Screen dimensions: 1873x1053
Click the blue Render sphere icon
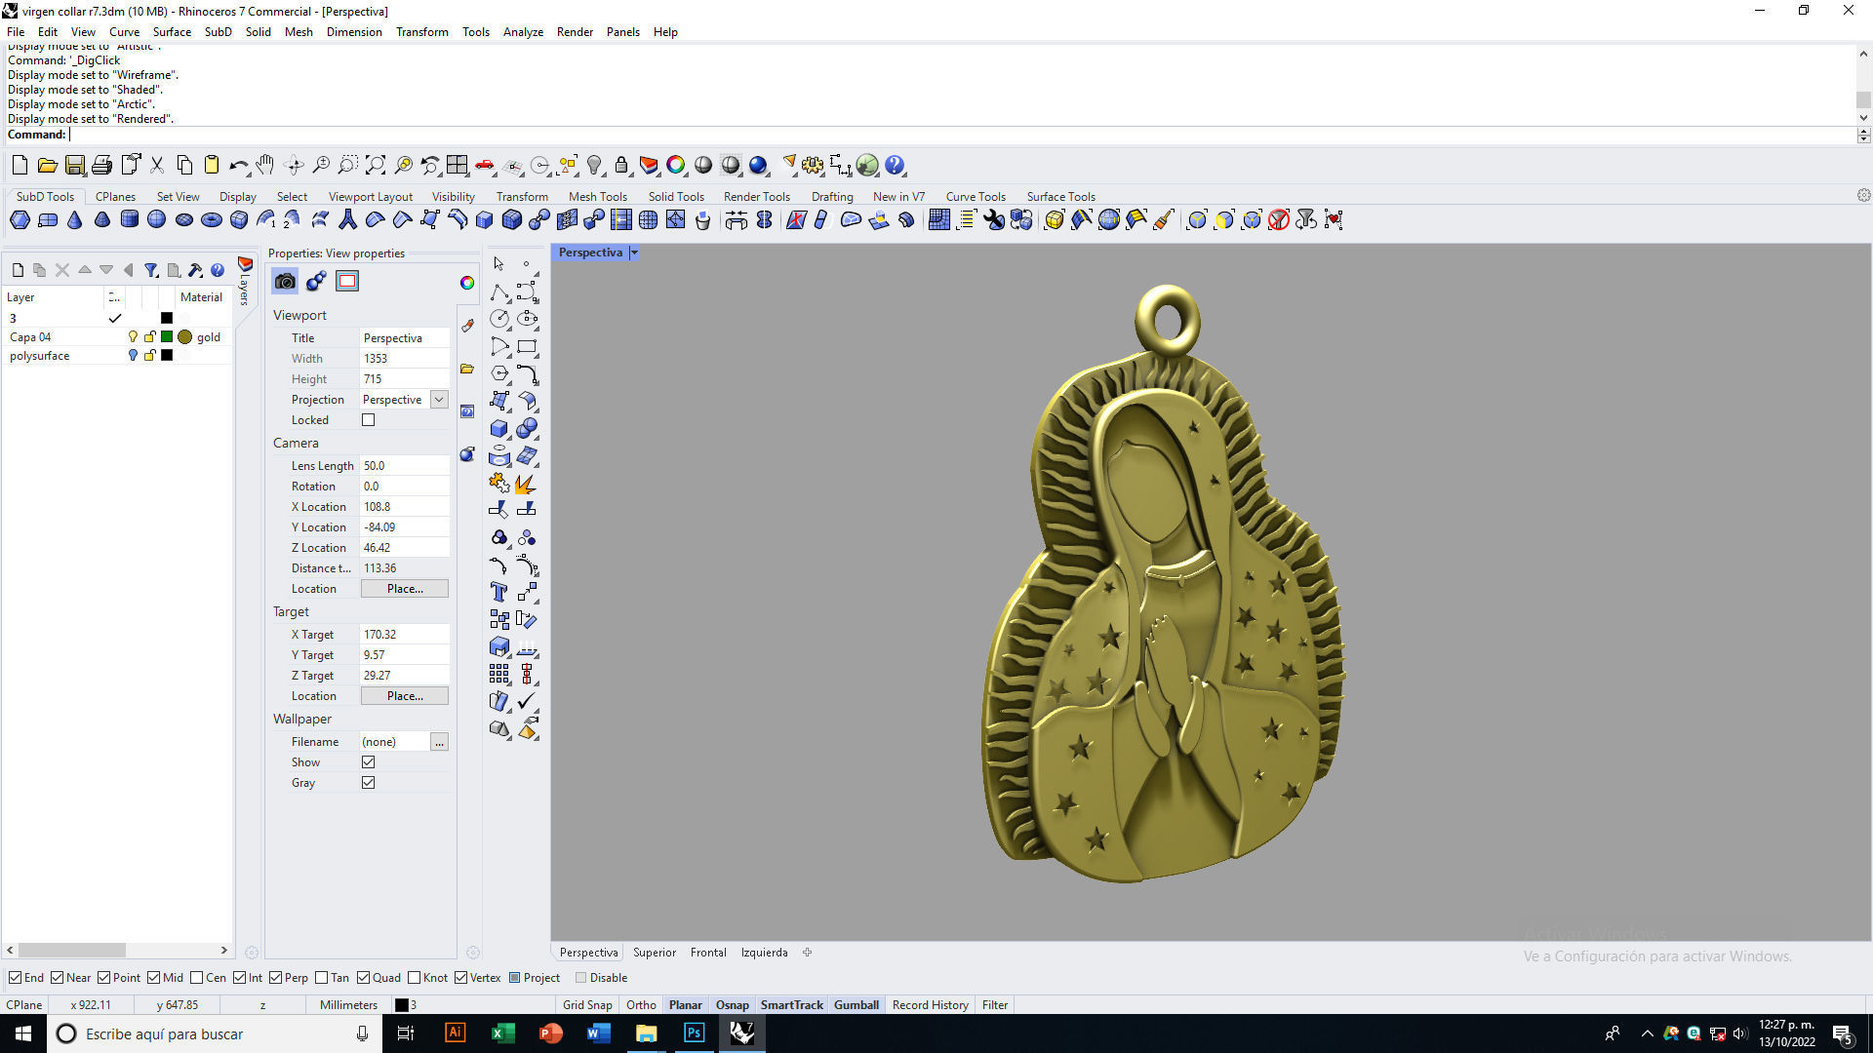coord(758,166)
